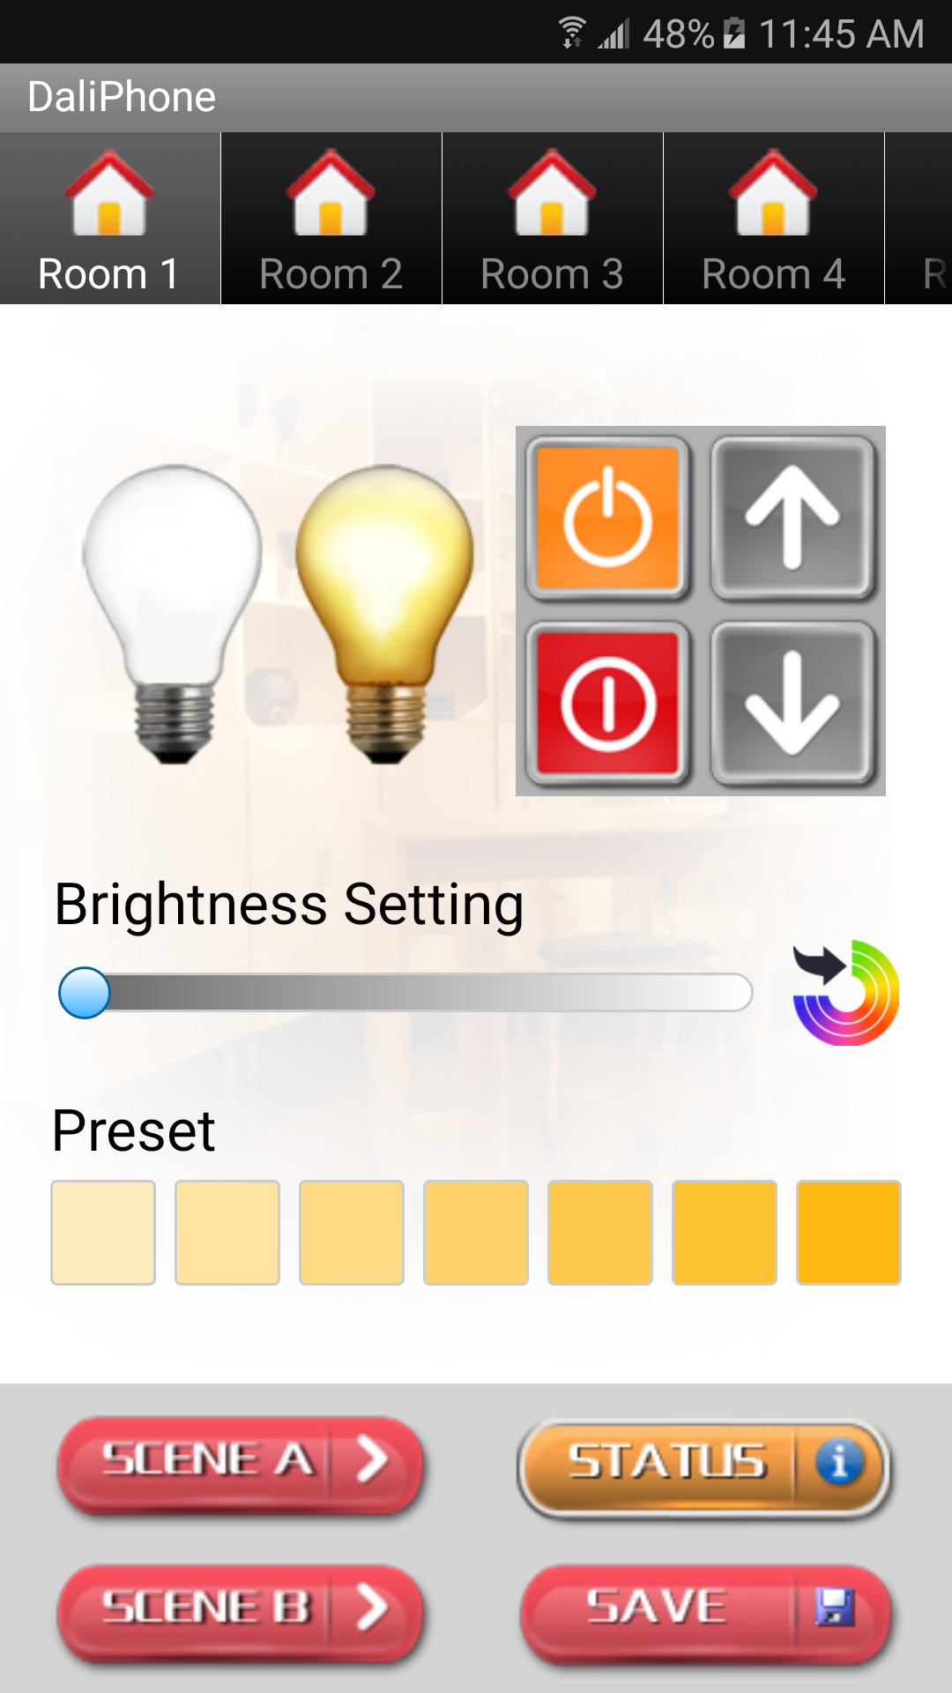Activate the SCENE B button
The image size is (952, 1693).
coord(241,1611)
